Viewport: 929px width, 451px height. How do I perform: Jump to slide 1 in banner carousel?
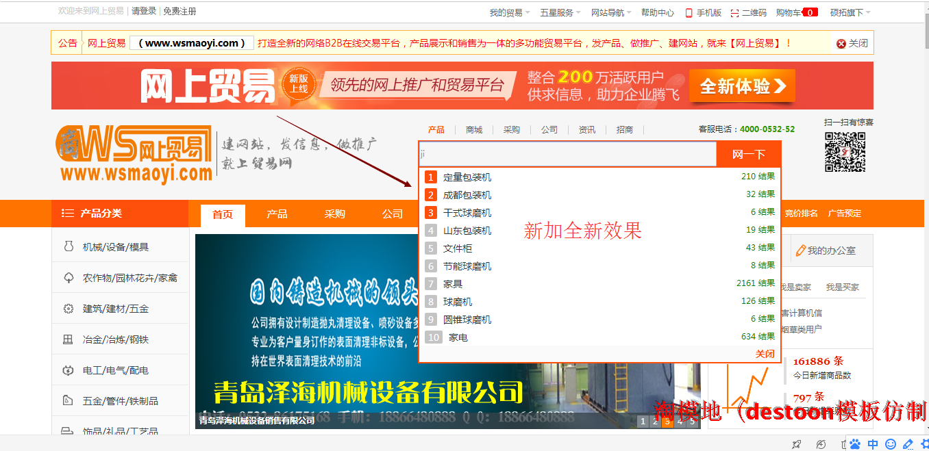pos(643,422)
